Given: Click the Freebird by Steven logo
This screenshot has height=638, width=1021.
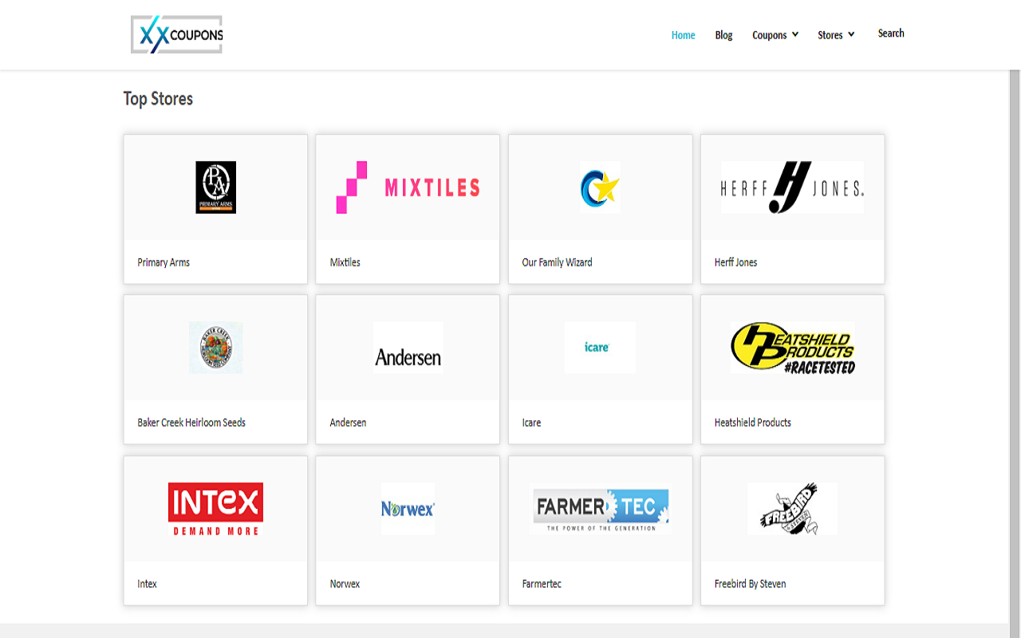Looking at the screenshot, I should coord(792,509).
